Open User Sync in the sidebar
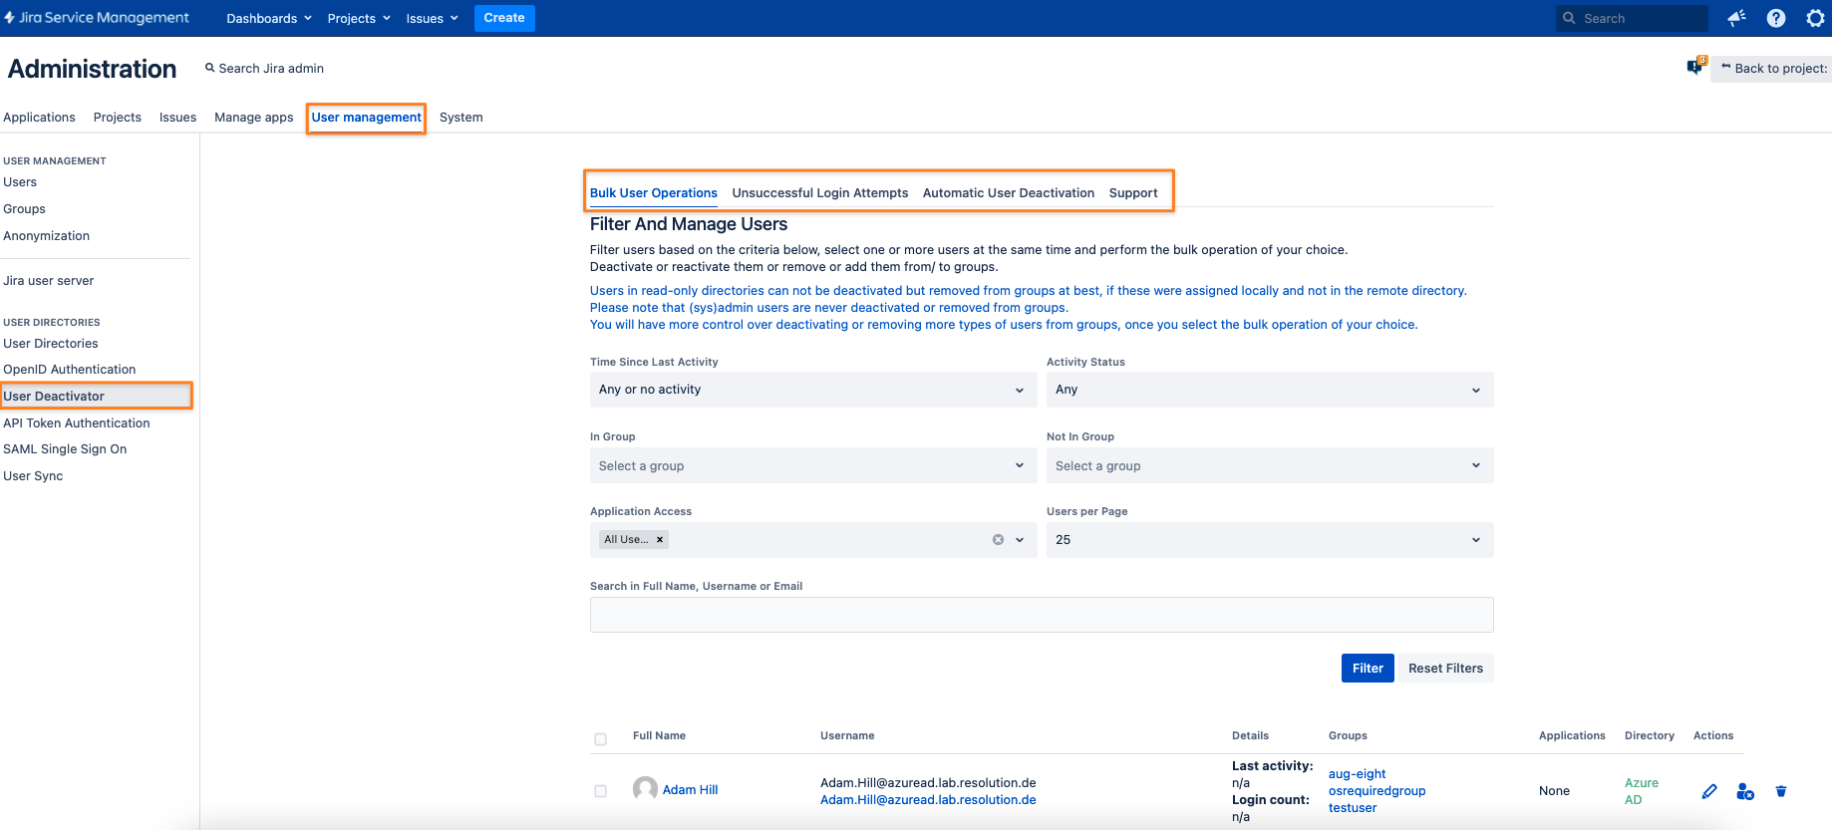The image size is (1832, 830). click(33, 476)
